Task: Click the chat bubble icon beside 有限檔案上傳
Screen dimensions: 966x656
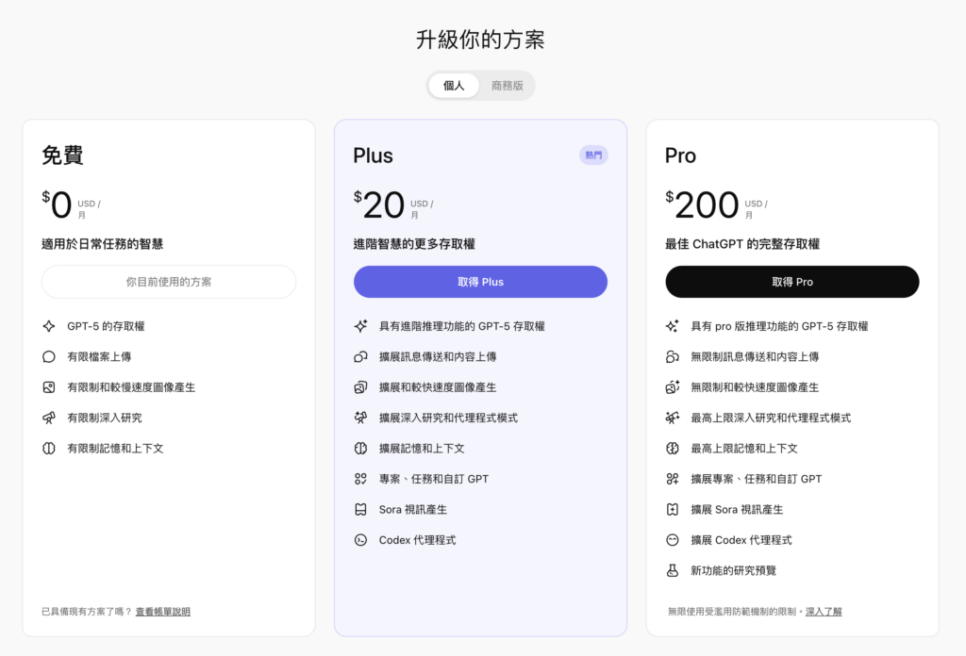Action: click(49, 357)
